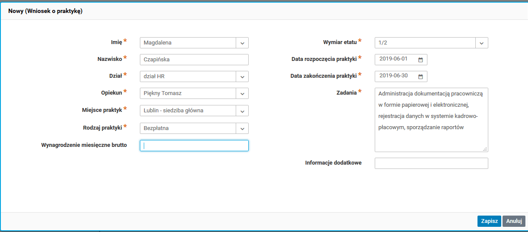The image size is (528, 232).
Task: Focus the Informacje dodatkowe field
Action: tap(431, 163)
